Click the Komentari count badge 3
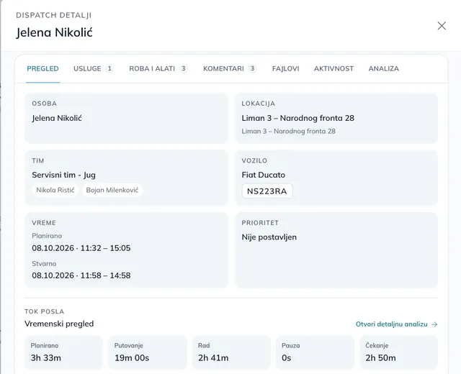 pos(252,69)
